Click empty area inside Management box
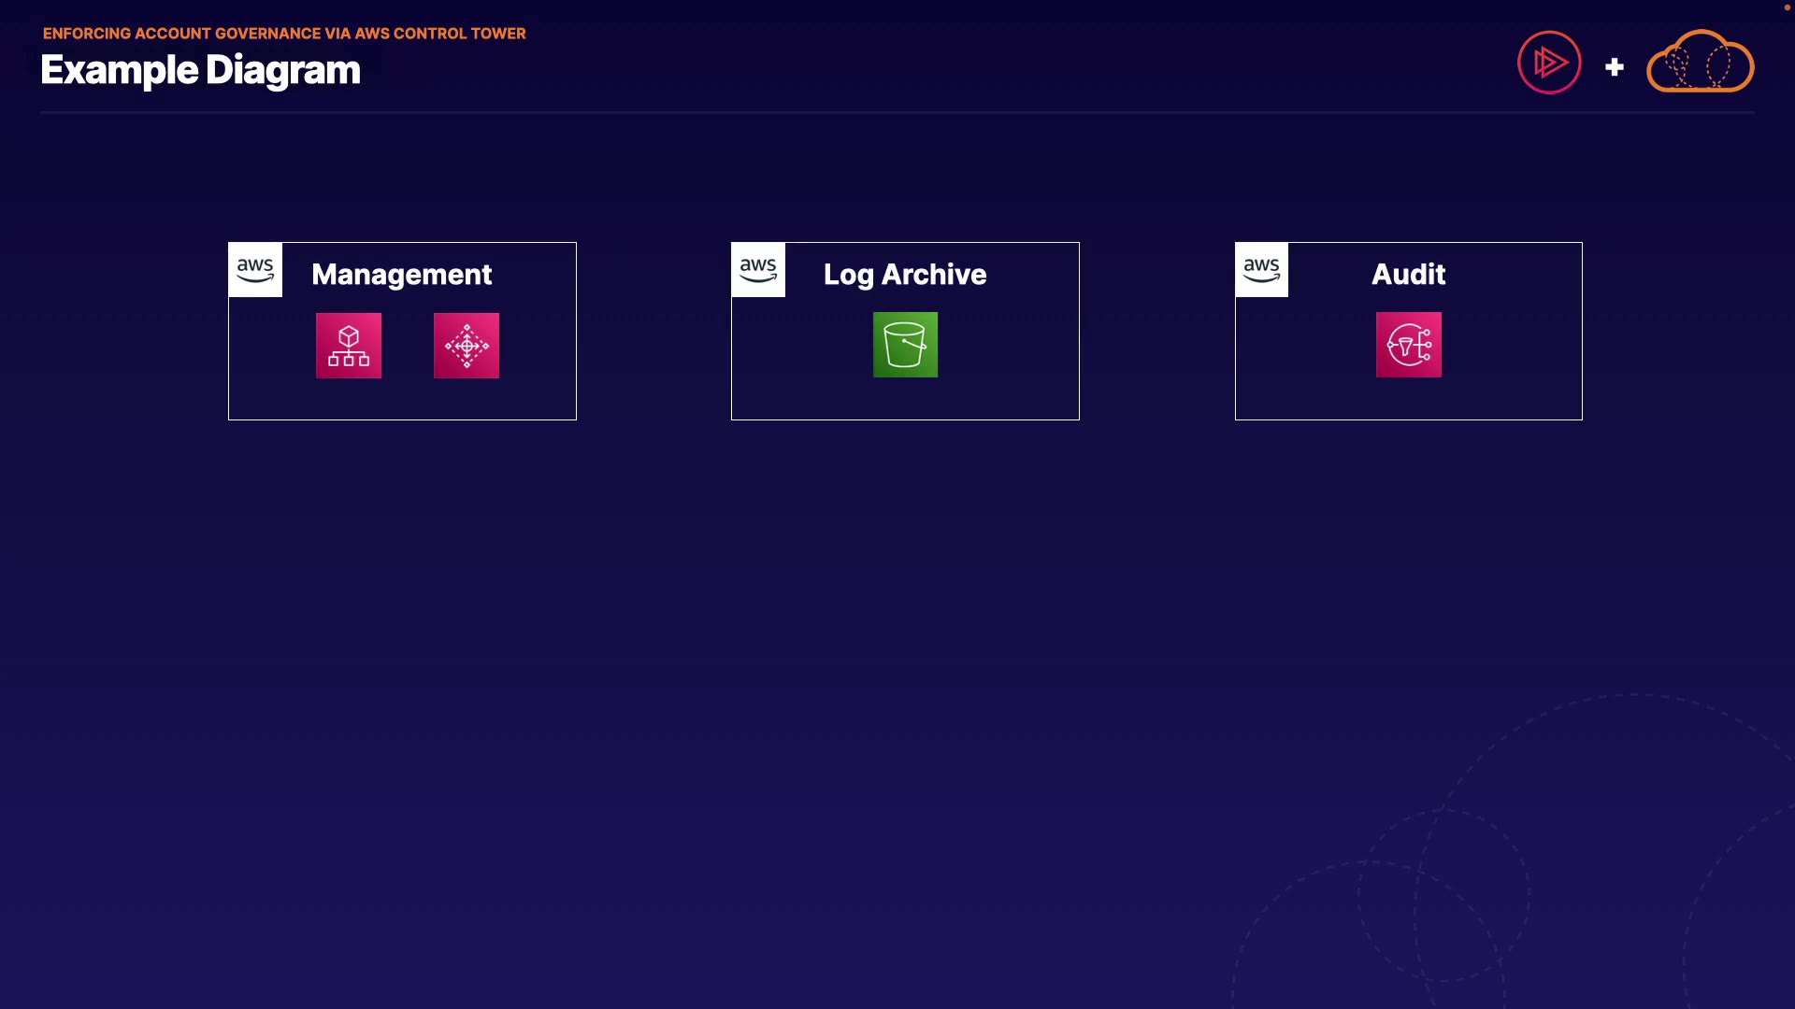This screenshot has width=1795, height=1009. coord(402,399)
